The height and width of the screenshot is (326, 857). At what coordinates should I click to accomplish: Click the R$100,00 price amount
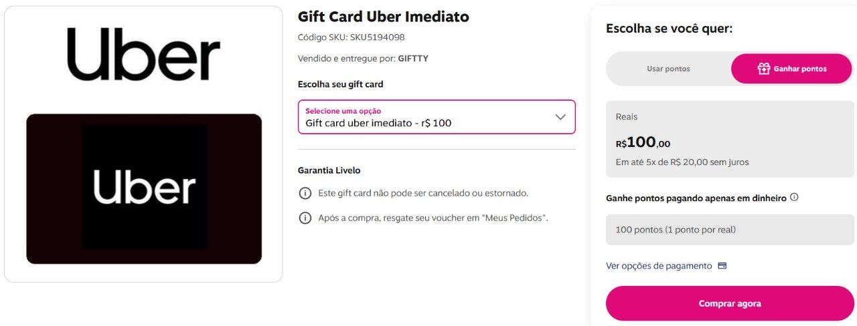tap(643, 142)
